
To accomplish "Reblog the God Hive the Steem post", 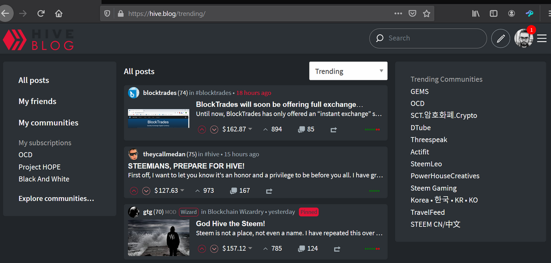I will coord(337,249).
